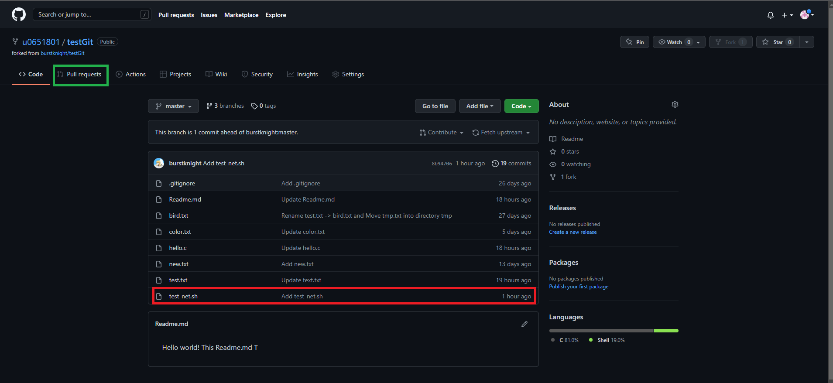Image resolution: width=833 pixels, height=383 pixels.
Task: Expand the Add file dropdown
Action: coord(480,106)
